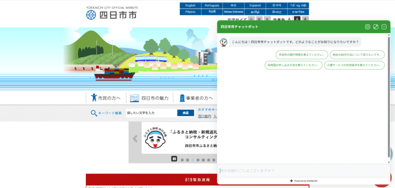Image resolution: width=395 pixels, height=188 pixels.
Task: Pause the banner slideshow
Action: click(174, 158)
